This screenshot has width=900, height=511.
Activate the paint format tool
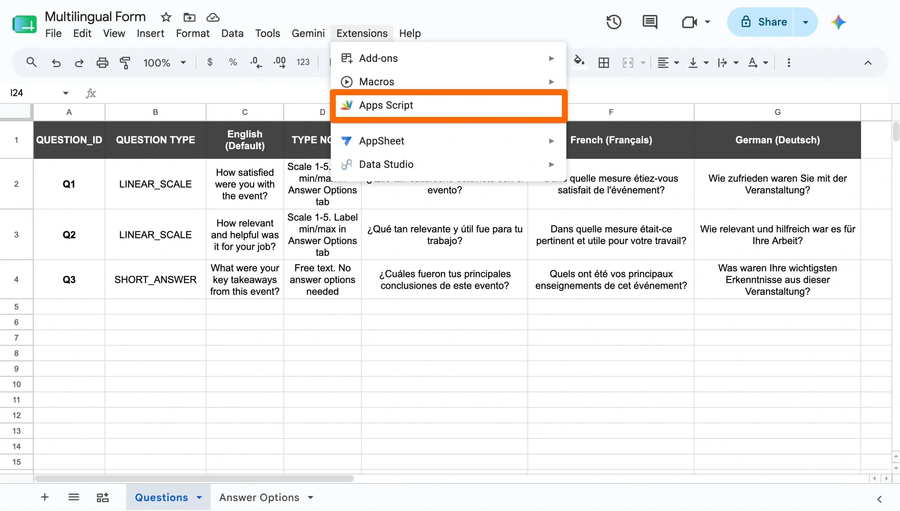[x=125, y=63]
